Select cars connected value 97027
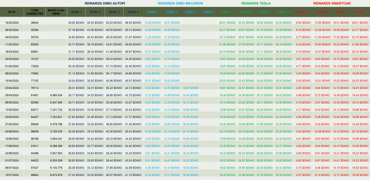This screenshot has width=370, height=180. pyautogui.click(x=35, y=167)
